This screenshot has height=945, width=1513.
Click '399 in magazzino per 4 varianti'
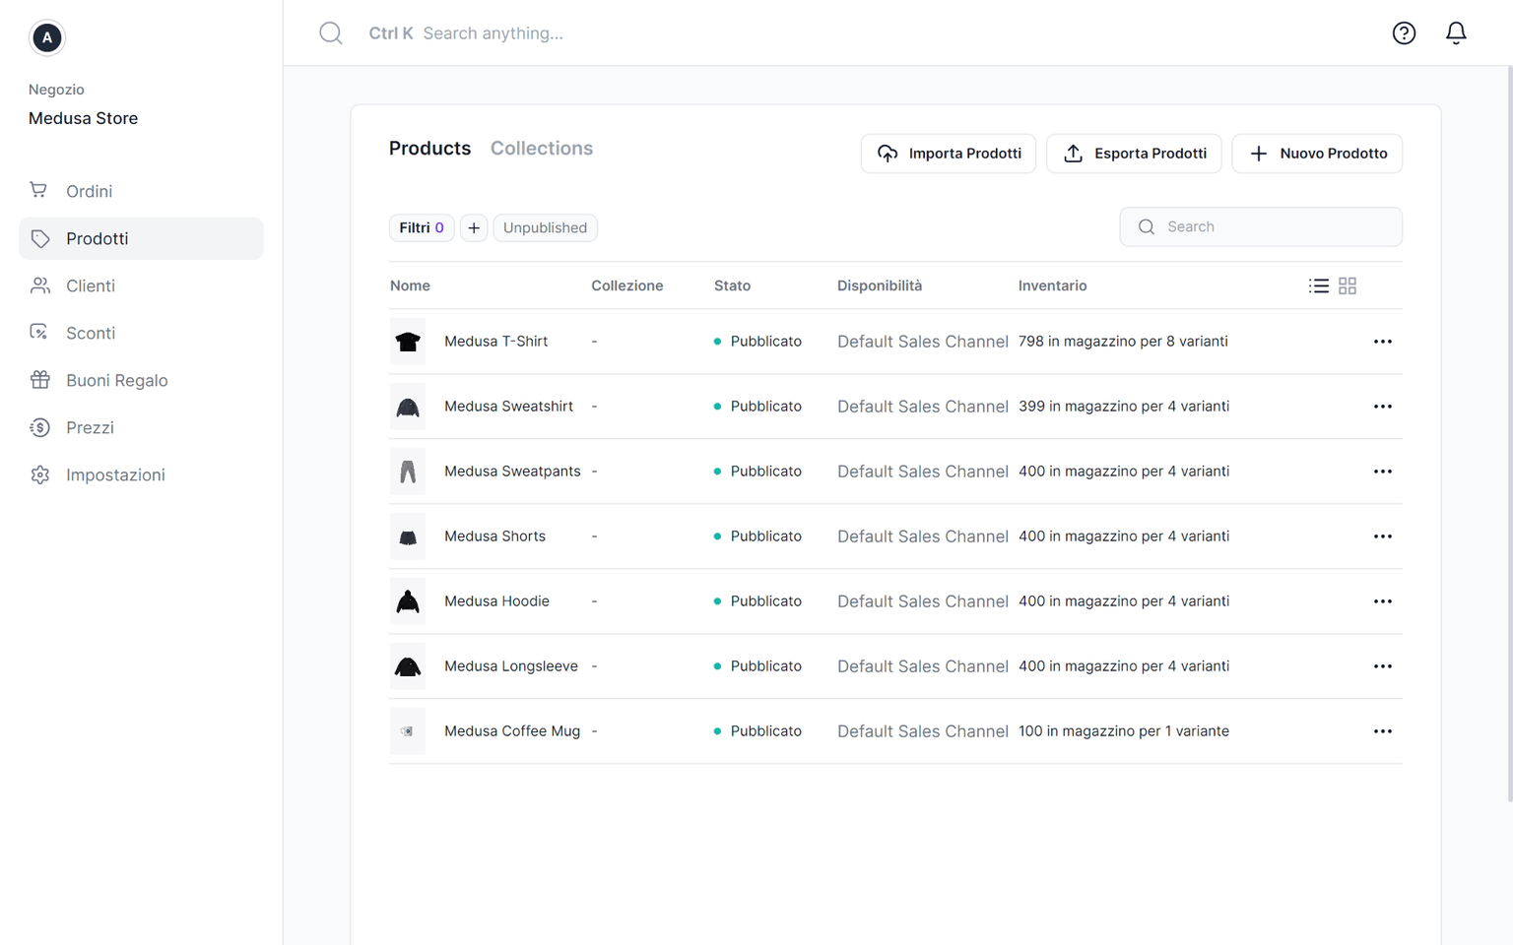pos(1124,407)
